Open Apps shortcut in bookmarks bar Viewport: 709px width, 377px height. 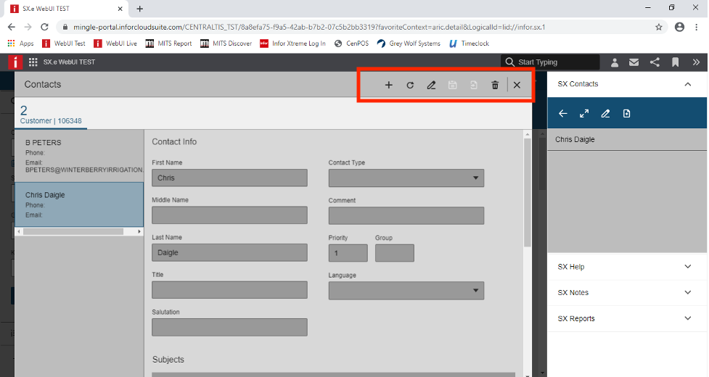tap(21, 43)
